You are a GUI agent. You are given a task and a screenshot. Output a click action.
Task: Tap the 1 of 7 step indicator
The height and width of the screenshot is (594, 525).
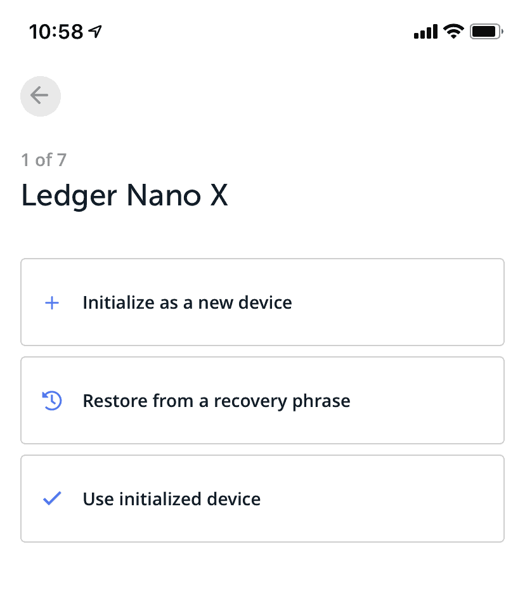click(x=43, y=160)
